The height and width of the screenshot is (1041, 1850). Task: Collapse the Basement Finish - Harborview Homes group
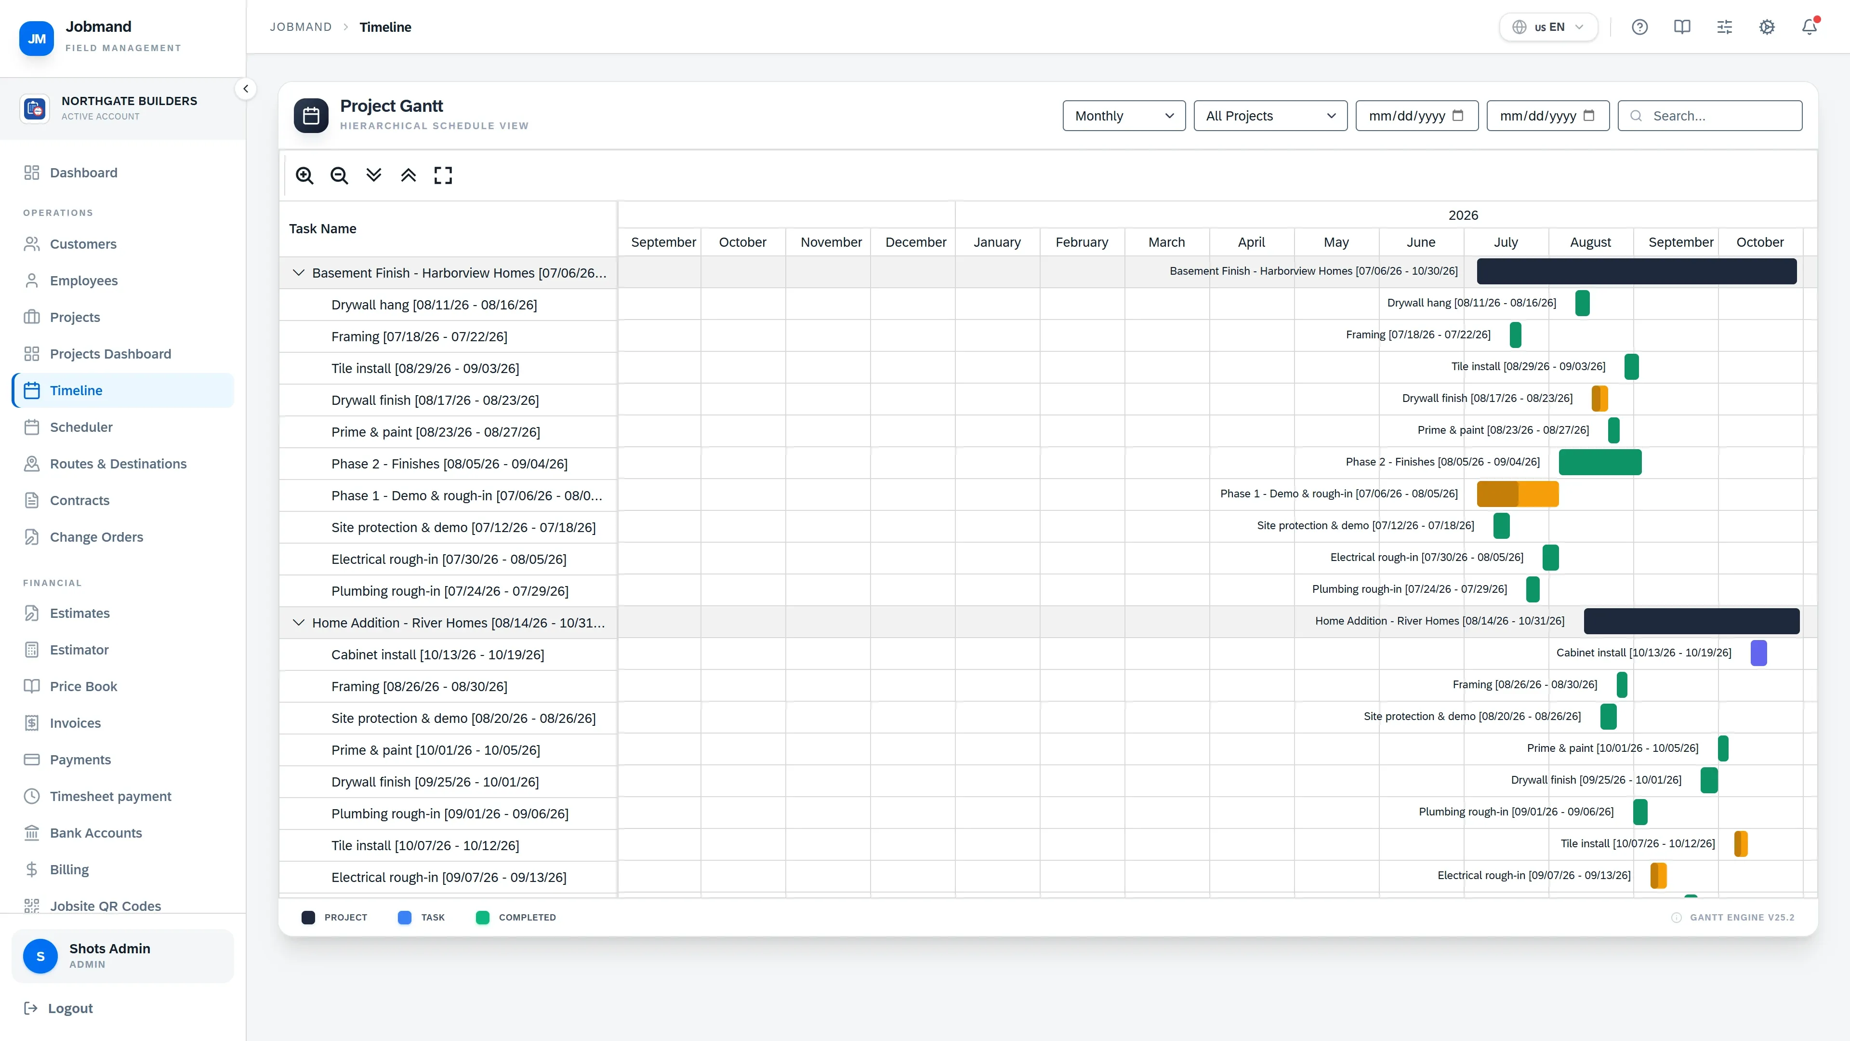click(x=299, y=273)
